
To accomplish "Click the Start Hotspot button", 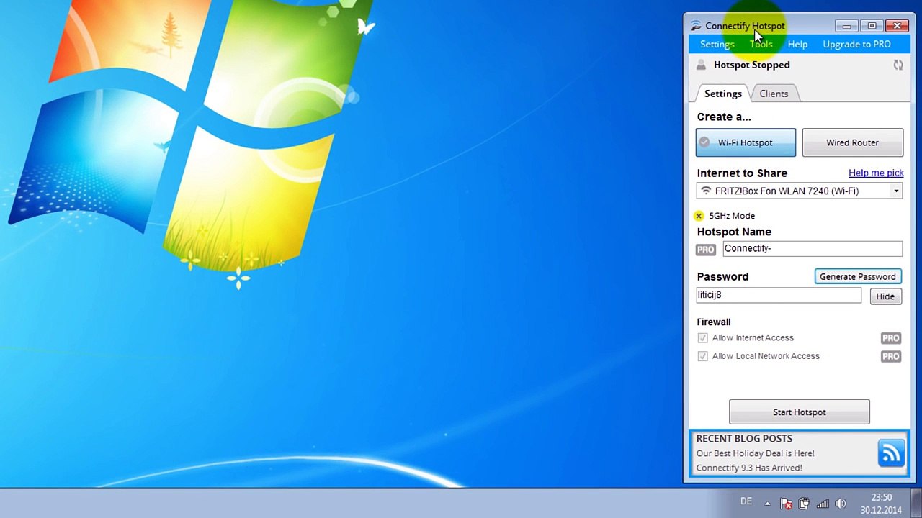I will 799,412.
